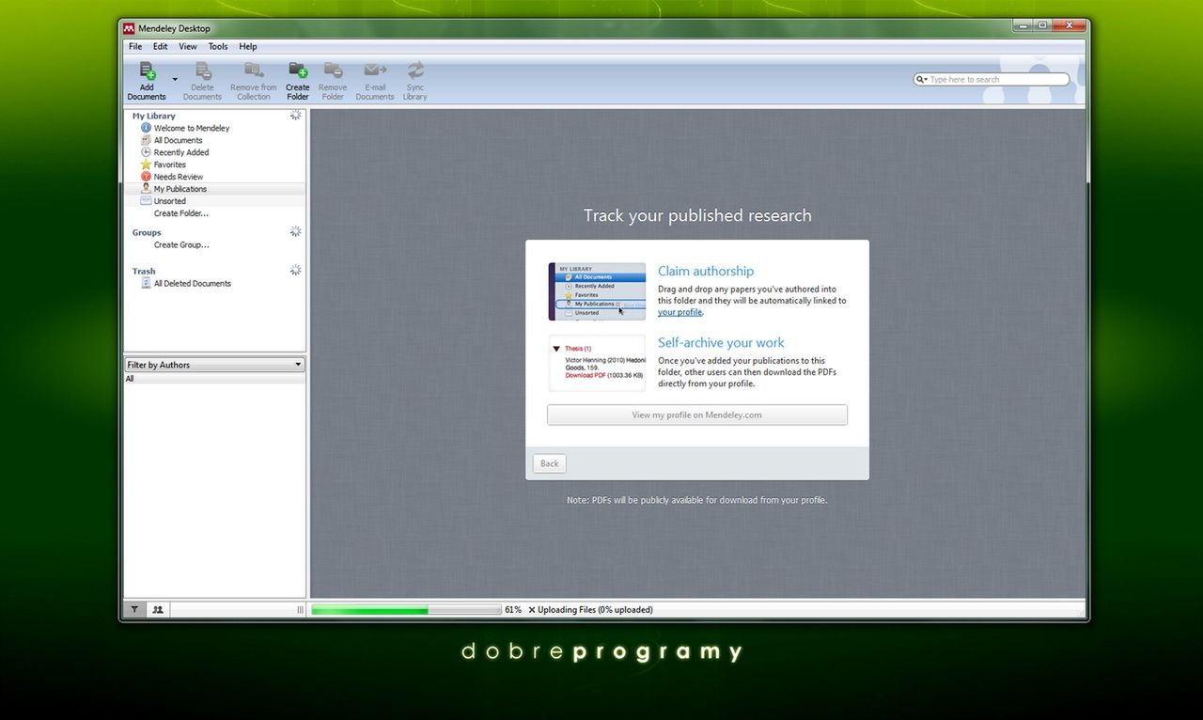This screenshot has width=1203, height=720.
Task: Click the Favorites star icon
Action: point(146,164)
